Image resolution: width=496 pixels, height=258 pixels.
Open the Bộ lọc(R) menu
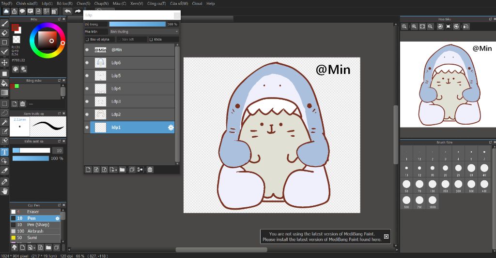[x=64, y=3]
